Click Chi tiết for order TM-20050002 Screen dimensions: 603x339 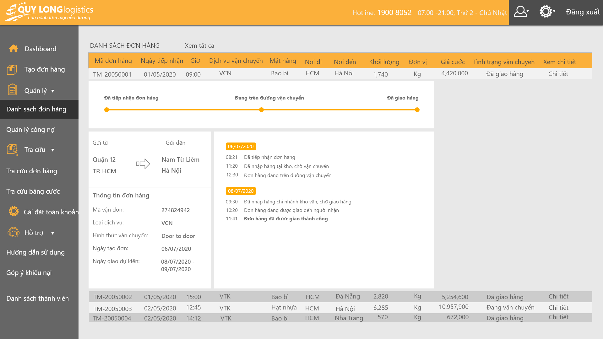(x=558, y=296)
